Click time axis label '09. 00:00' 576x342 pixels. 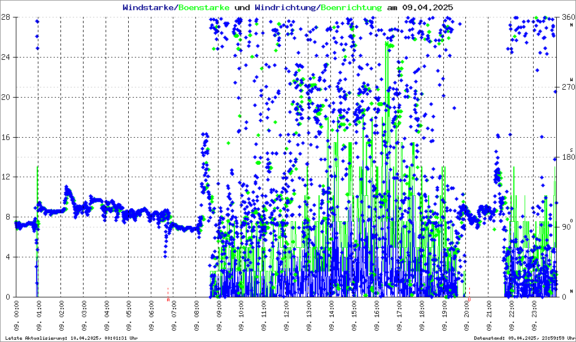[x=16, y=316]
